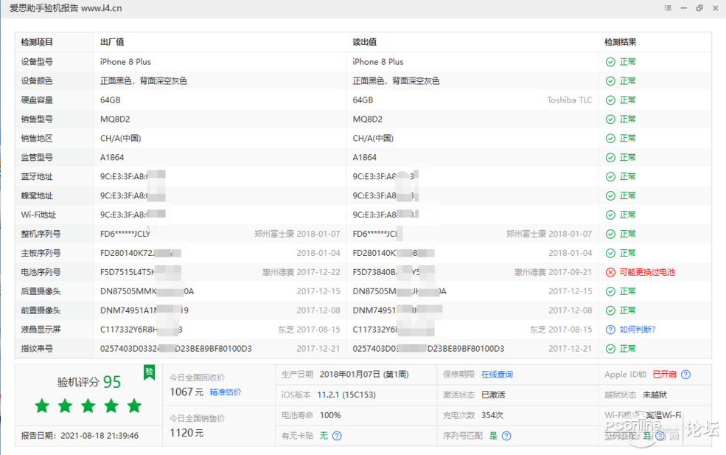Click the 指纹串号 row label
The width and height of the screenshot is (726, 455).
(37, 348)
